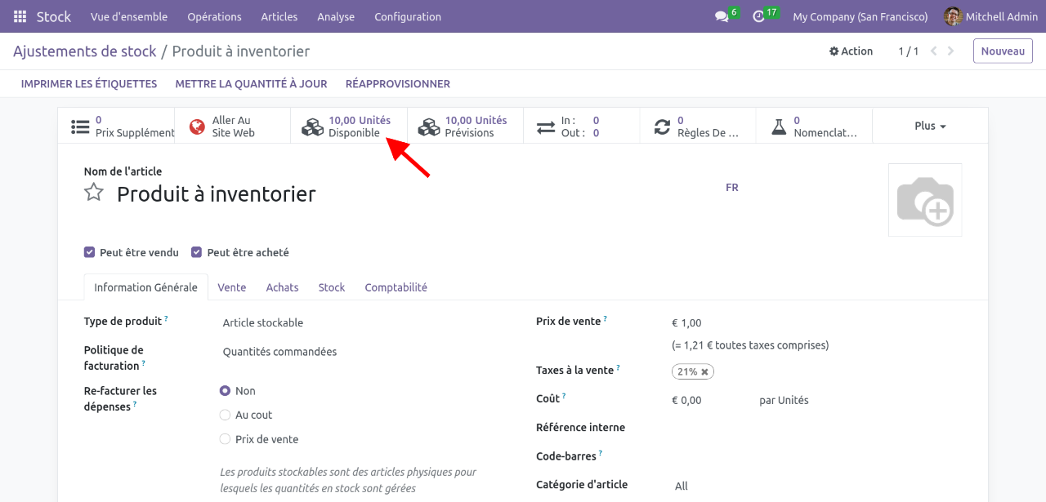
Task: Click the boxes icon for Disponible units
Action: (x=312, y=127)
